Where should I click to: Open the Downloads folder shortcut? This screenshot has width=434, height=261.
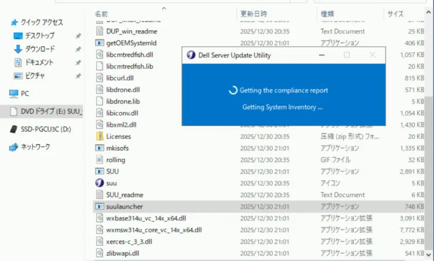39,49
